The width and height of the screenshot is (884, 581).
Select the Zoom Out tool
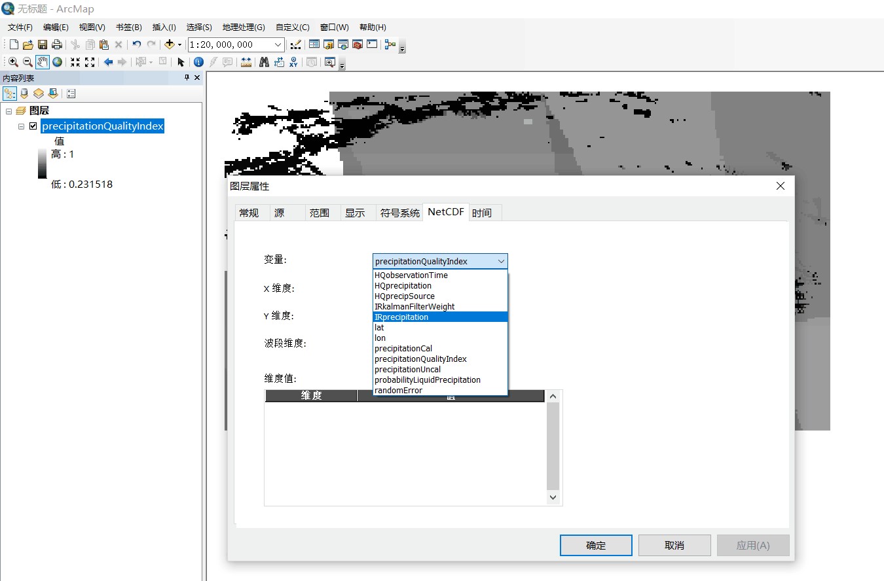coord(28,62)
